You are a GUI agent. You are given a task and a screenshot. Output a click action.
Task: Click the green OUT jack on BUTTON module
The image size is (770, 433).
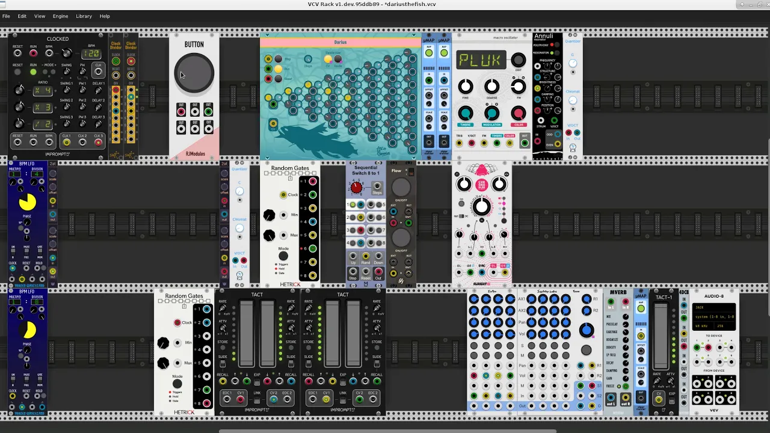[208, 111]
